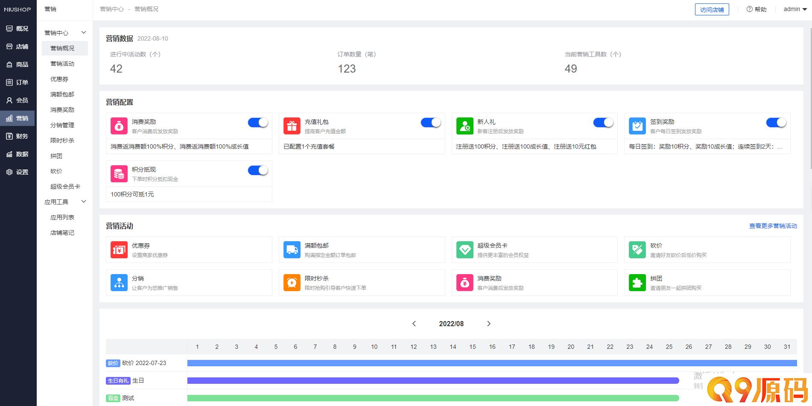Disable the 消费奖励 config toggle

(x=258, y=123)
